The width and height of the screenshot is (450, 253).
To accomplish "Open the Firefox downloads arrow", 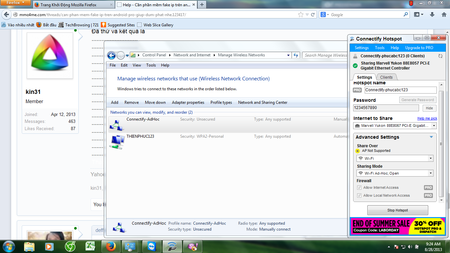I will (433, 15).
